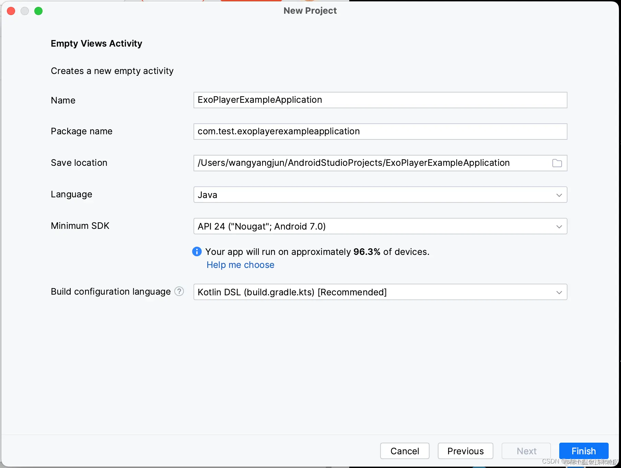Click the API 24 Nougat SDK selection
The image size is (621, 468).
click(x=261, y=226)
